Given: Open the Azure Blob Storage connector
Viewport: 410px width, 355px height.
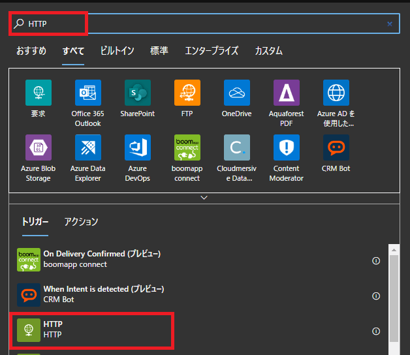Looking at the screenshot, I should pyautogui.click(x=39, y=147).
